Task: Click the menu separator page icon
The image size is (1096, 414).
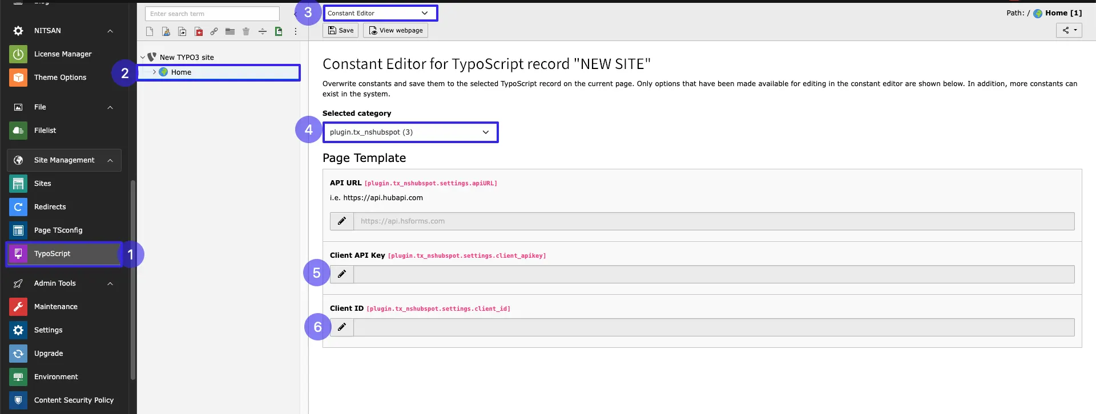Action: [x=263, y=32]
